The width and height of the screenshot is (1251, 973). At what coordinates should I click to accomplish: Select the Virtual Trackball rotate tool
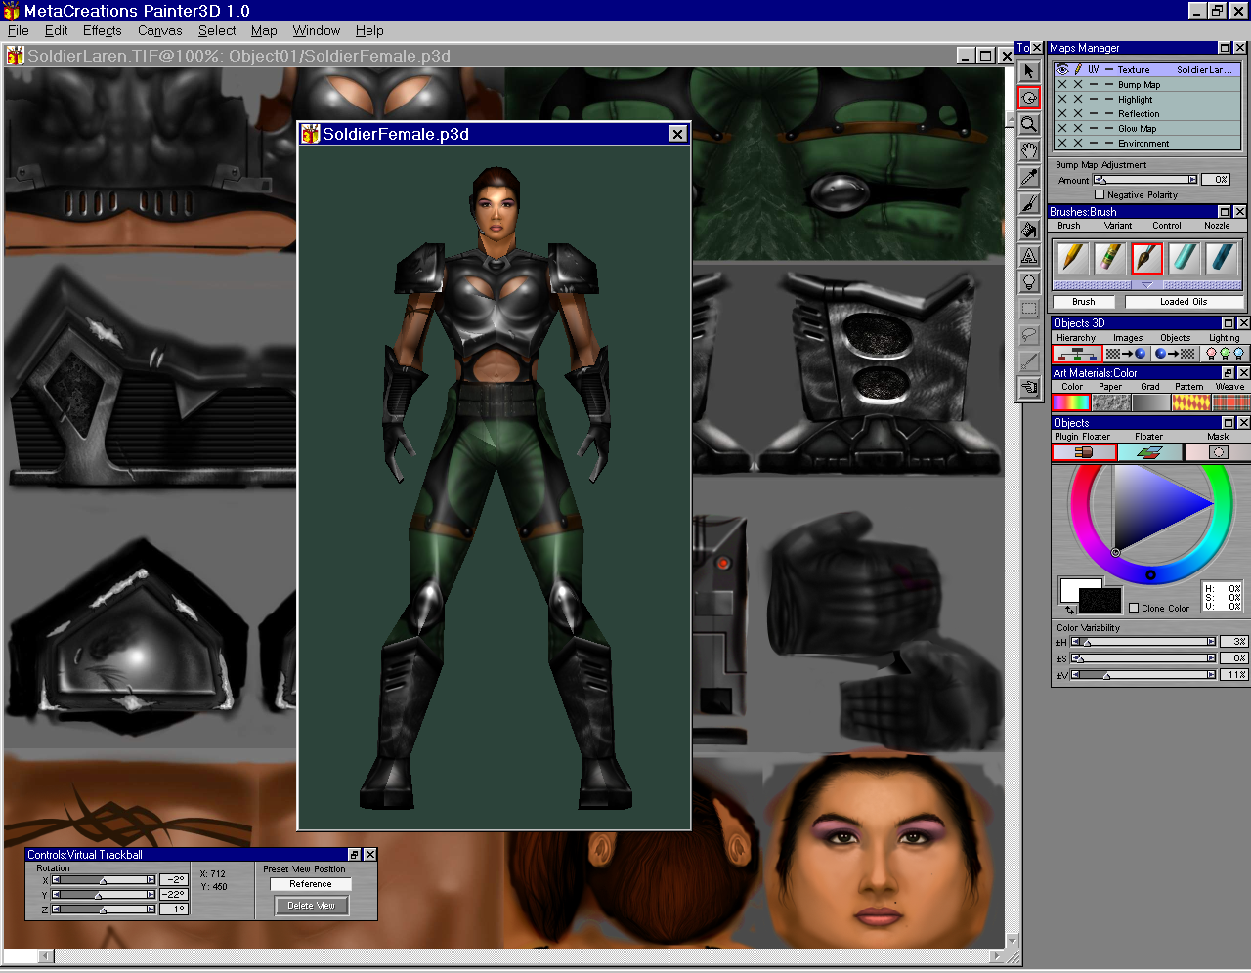(x=1029, y=98)
